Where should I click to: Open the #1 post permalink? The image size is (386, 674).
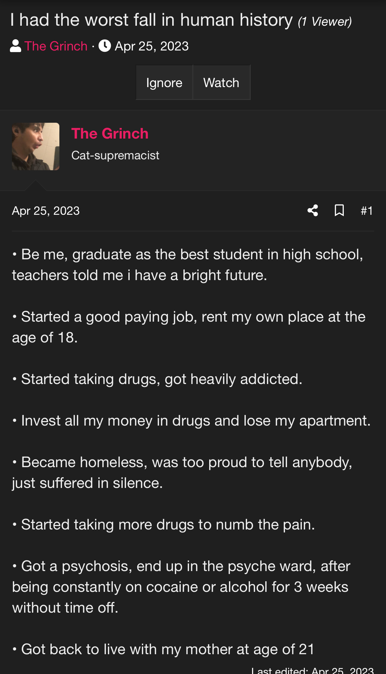pos(367,210)
